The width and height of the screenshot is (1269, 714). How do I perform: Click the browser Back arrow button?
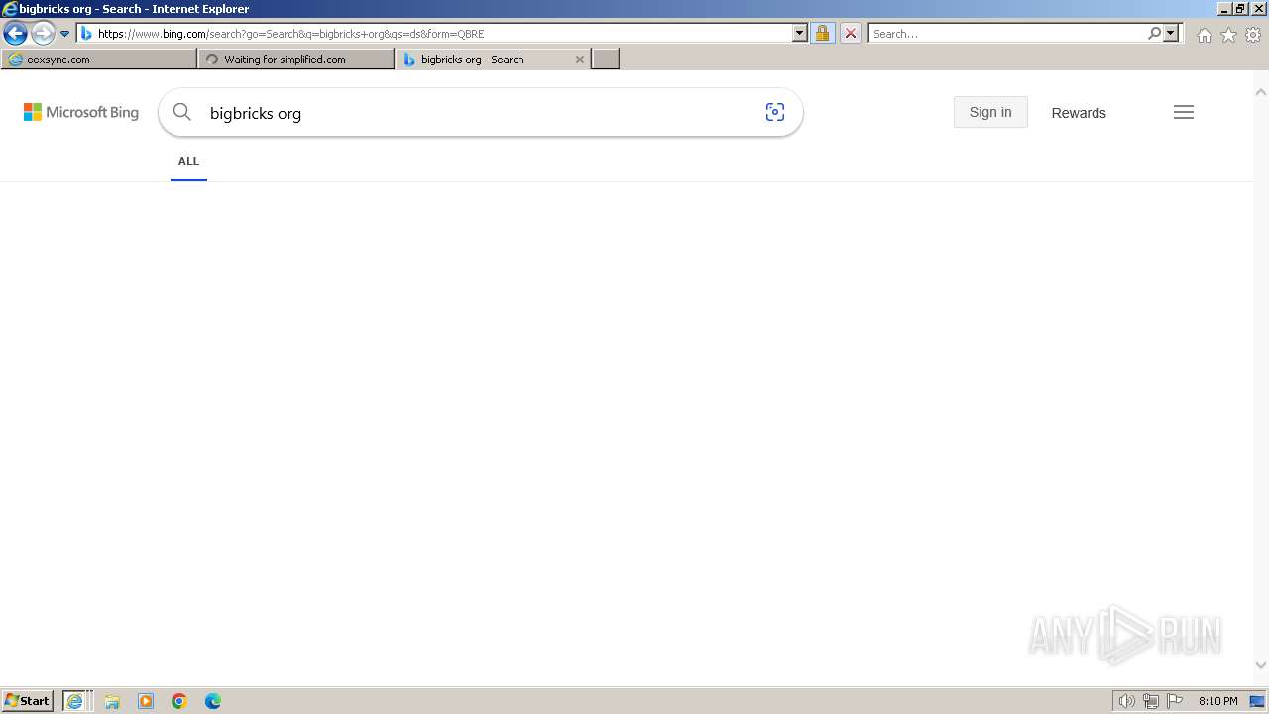click(x=15, y=34)
